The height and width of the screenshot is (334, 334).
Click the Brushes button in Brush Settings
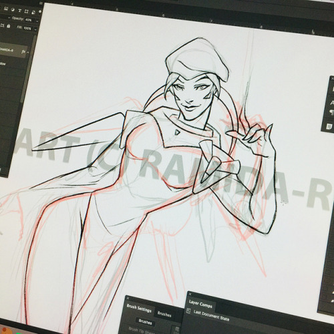point(145,322)
